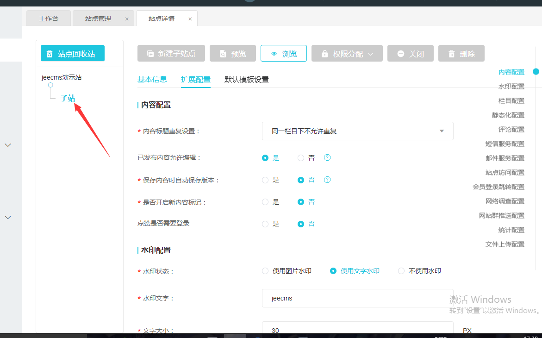Select 是 for 保存内容时自动保存版本
The width and height of the screenshot is (542, 338).
[265, 180]
